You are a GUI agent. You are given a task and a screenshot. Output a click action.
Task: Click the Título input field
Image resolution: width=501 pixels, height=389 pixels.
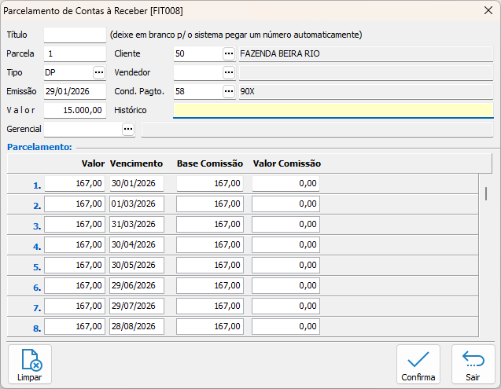pyautogui.click(x=75, y=35)
